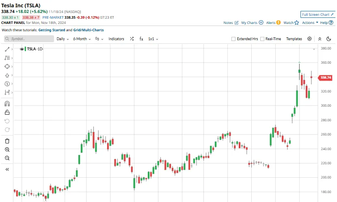
Task: Open the Templates menu
Action: [x=294, y=39]
